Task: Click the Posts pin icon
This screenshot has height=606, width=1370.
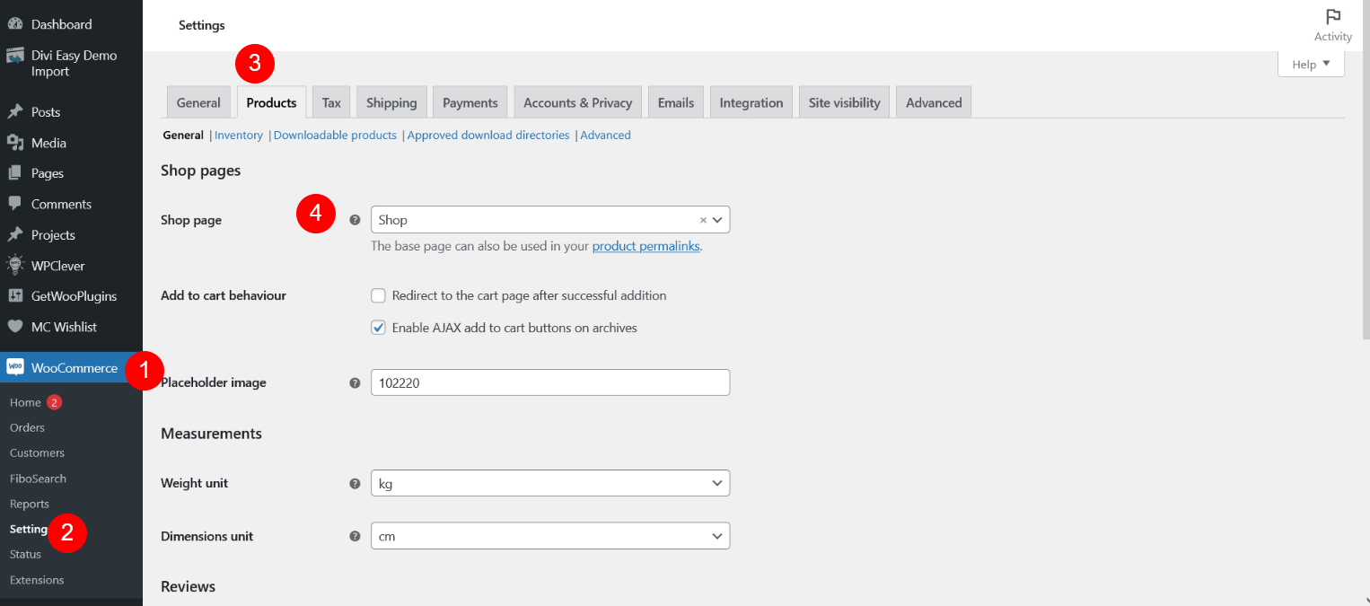Action: point(14,112)
